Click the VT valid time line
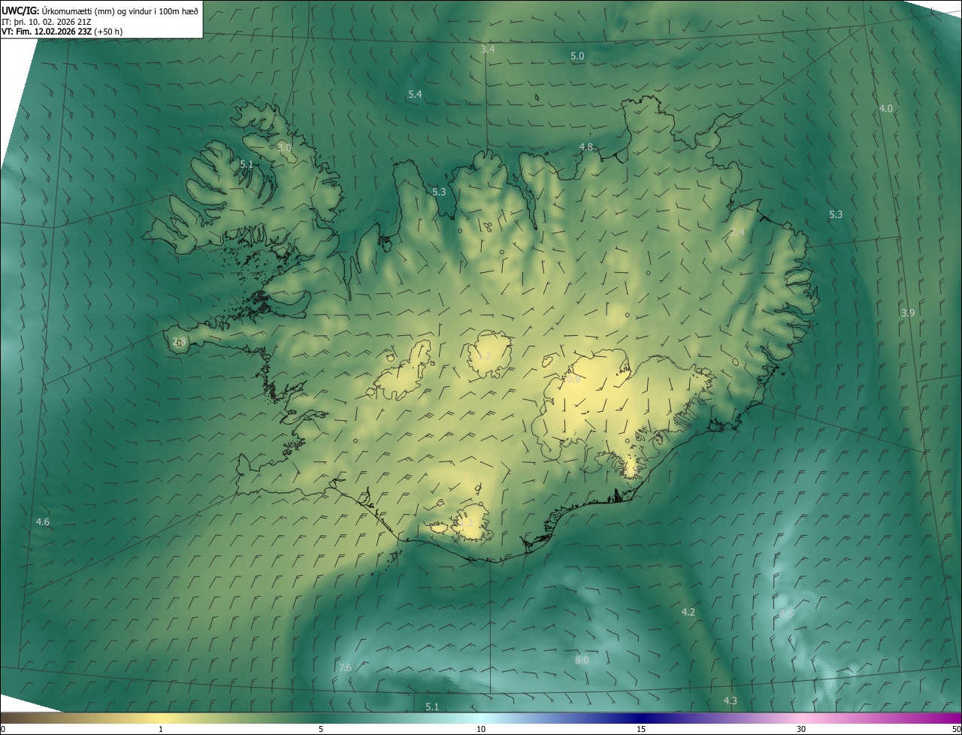 click(x=62, y=32)
